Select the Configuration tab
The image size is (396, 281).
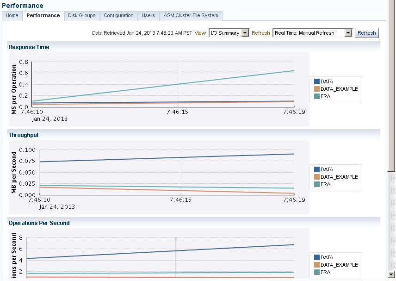(x=118, y=16)
